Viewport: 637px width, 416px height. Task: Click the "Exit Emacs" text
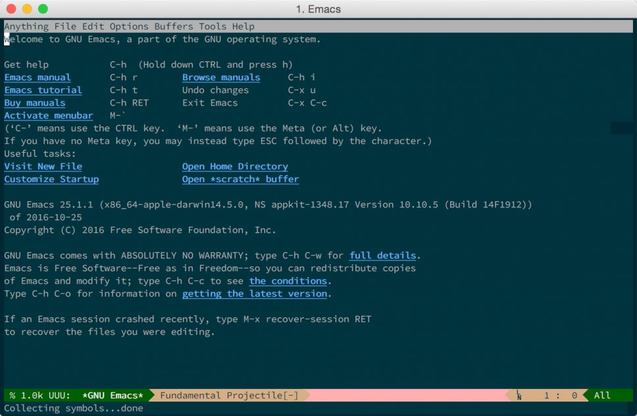(210, 103)
